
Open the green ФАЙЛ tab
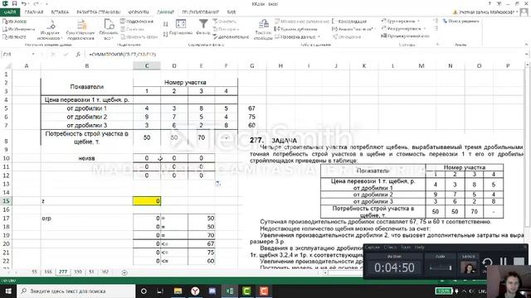[10, 12]
